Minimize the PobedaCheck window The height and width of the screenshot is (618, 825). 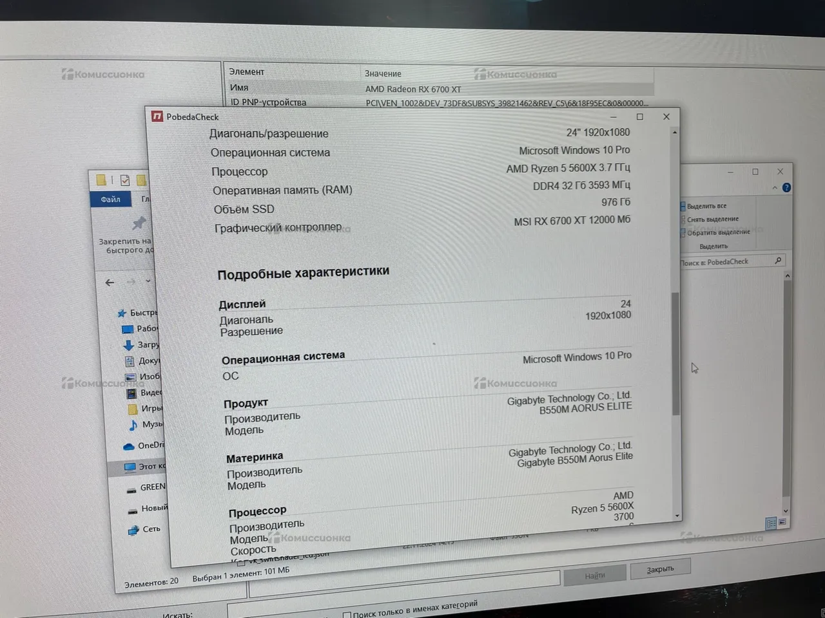pyautogui.click(x=613, y=117)
